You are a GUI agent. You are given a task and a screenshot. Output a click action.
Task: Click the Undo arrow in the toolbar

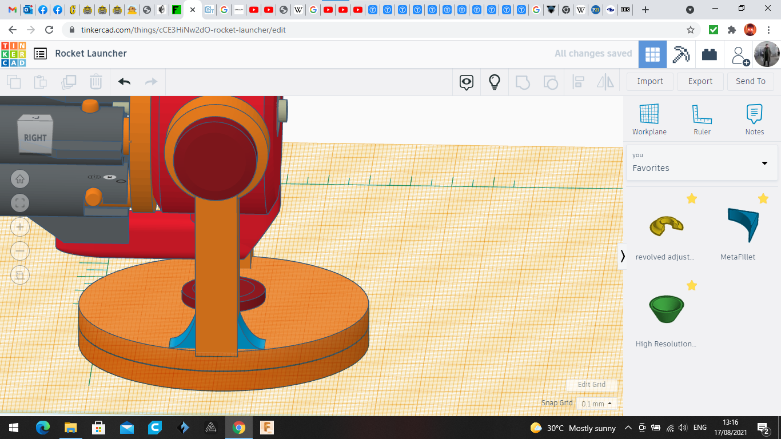click(x=124, y=82)
